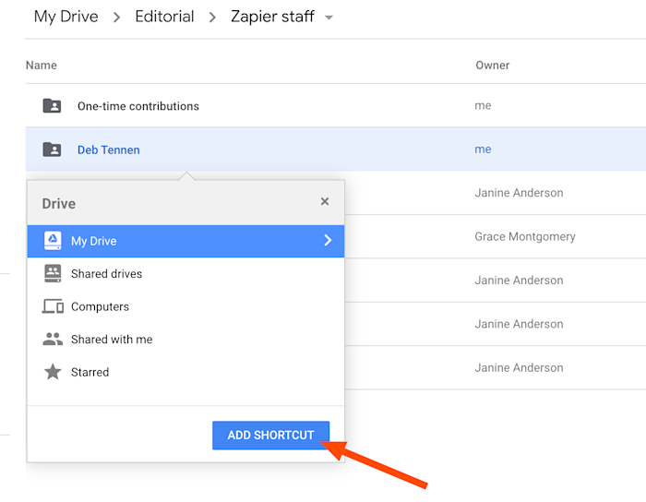The width and height of the screenshot is (646, 502).
Task: Click the Shared drives icon
Action: (x=53, y=273)
